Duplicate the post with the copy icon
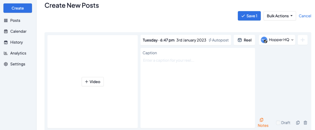The height and width of the screenshot is (130, 315). click(x=298, y=123)
